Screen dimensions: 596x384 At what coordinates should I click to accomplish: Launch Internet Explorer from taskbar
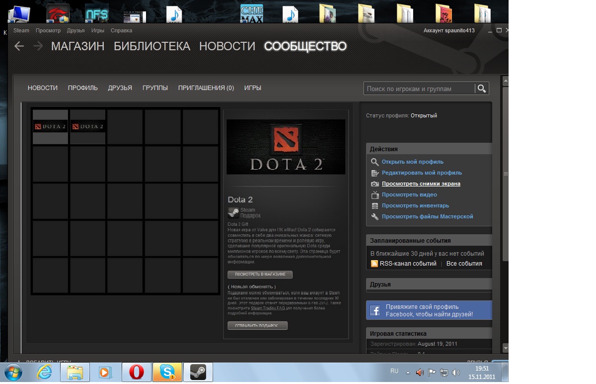[44, 372]
